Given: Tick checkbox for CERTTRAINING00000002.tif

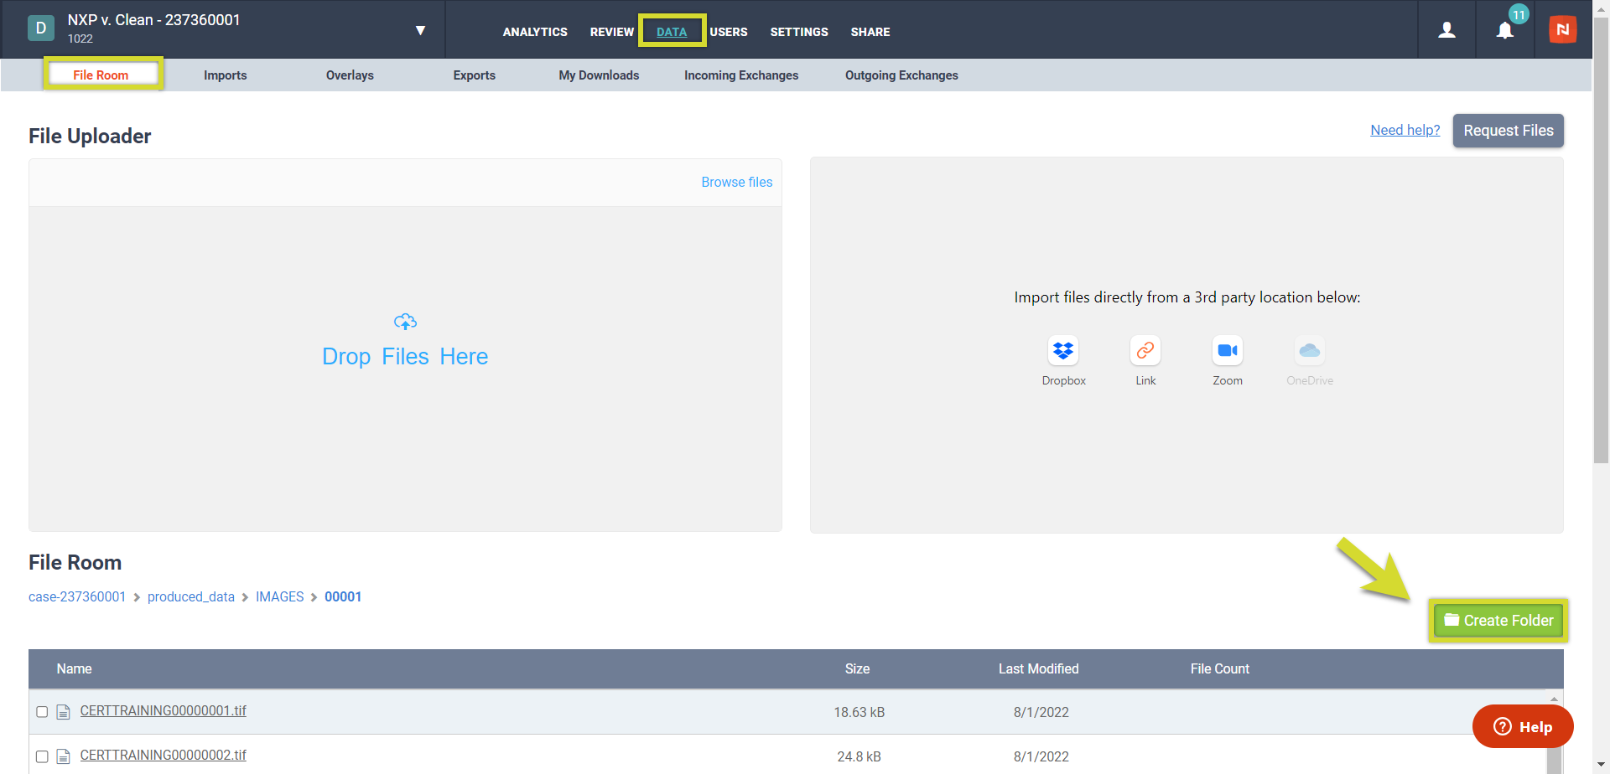Looking at the screenshot, I should pos(42,756).
